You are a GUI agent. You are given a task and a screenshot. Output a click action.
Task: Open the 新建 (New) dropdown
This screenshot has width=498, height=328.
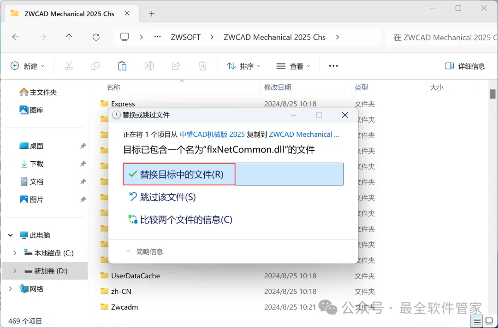click(x=27, y=66)
